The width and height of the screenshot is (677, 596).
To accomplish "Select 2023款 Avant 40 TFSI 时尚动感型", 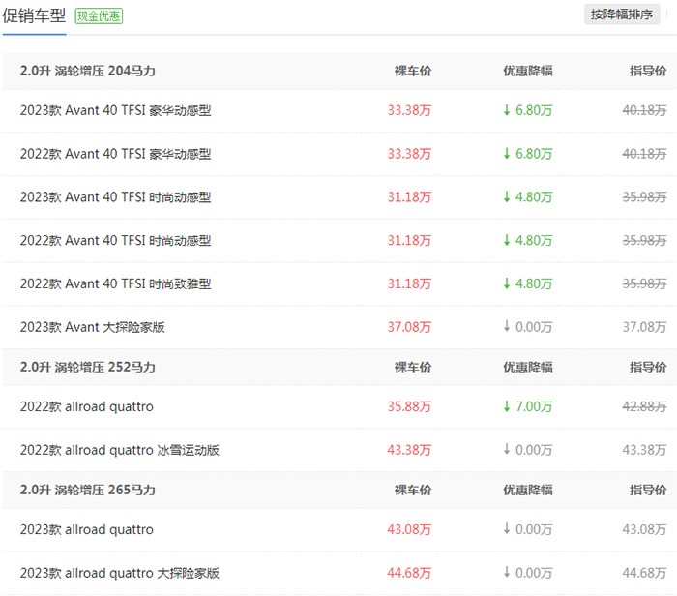I will [x=115, y=197].
